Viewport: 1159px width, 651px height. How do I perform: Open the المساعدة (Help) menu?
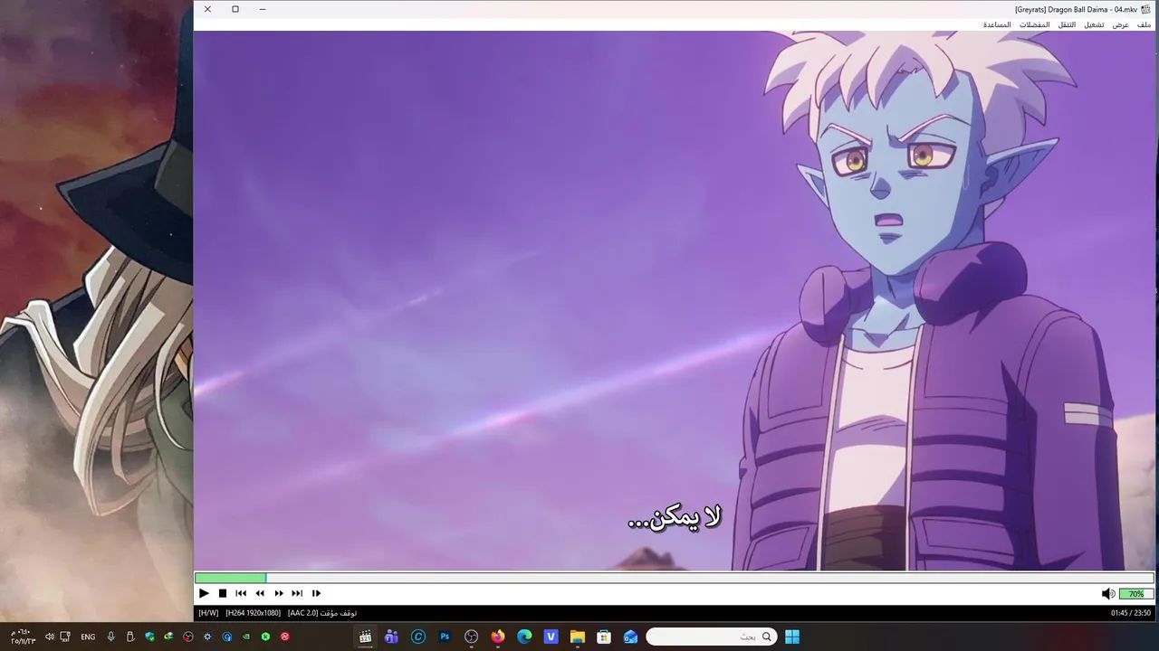997,24
